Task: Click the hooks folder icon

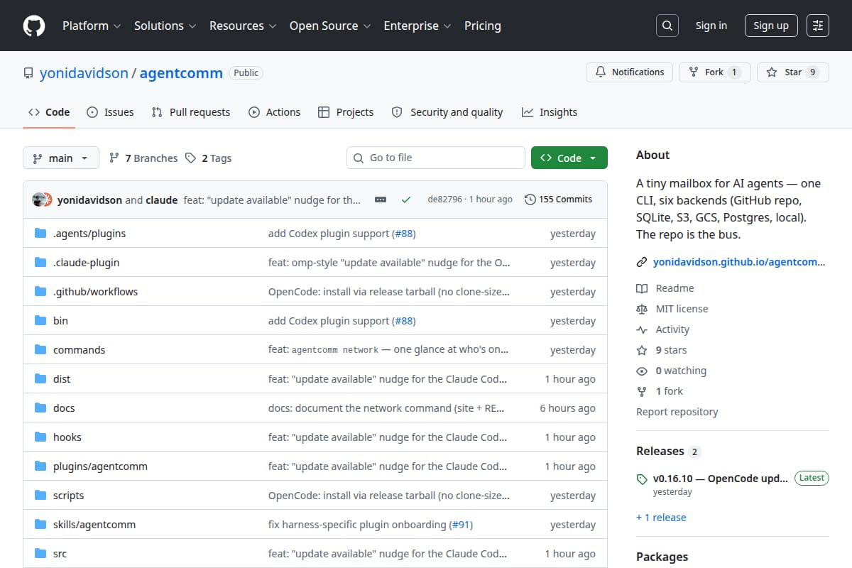Action: pos(40,437)
